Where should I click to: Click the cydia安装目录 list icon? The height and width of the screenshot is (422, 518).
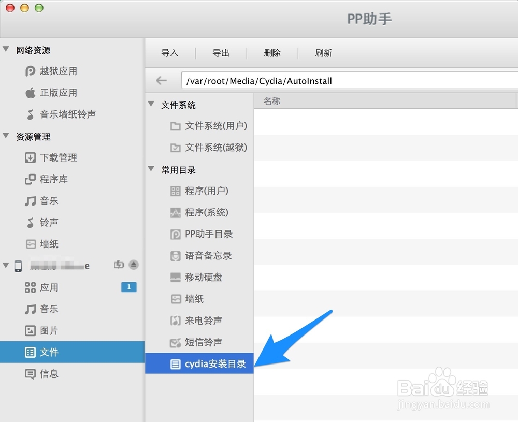[176, 364]
